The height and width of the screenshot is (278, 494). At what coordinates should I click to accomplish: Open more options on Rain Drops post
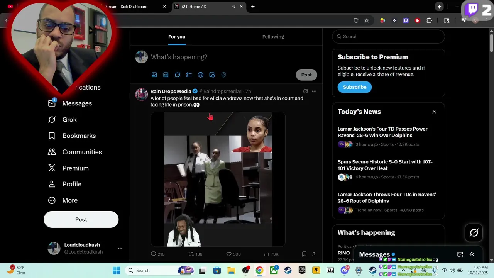(314, 91)
